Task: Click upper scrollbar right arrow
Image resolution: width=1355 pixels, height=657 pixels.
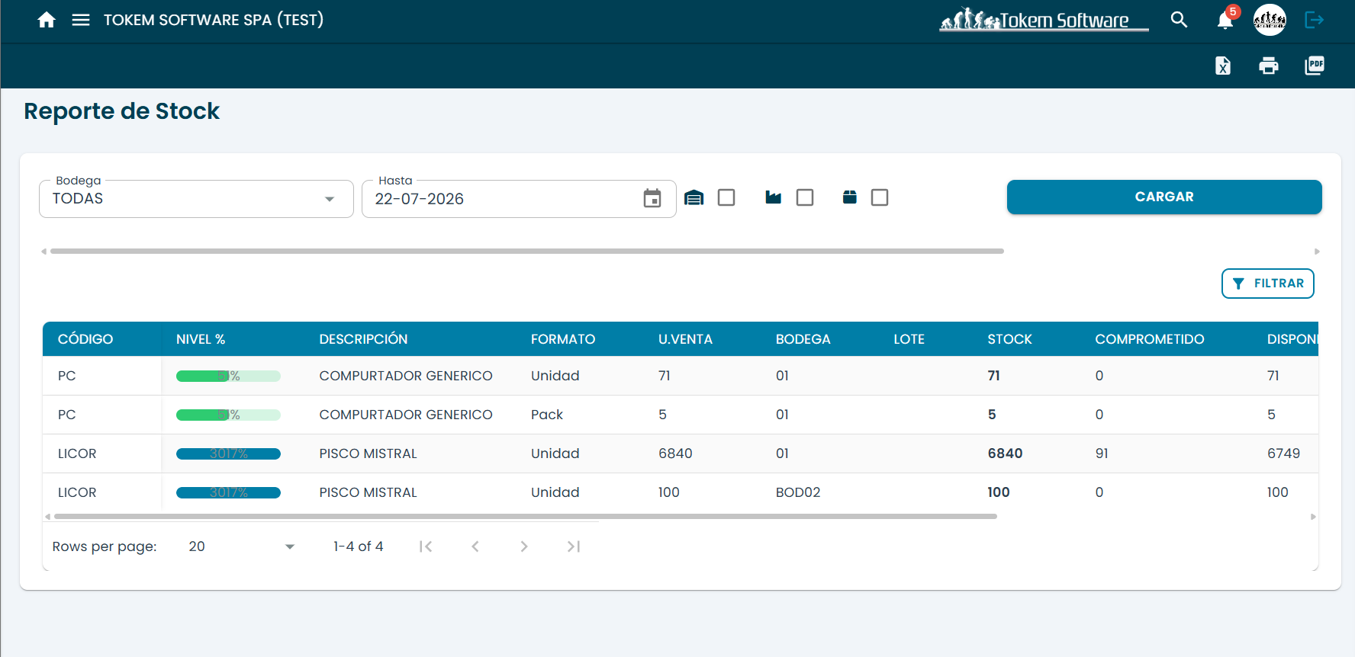Action: coord(1317,252)
